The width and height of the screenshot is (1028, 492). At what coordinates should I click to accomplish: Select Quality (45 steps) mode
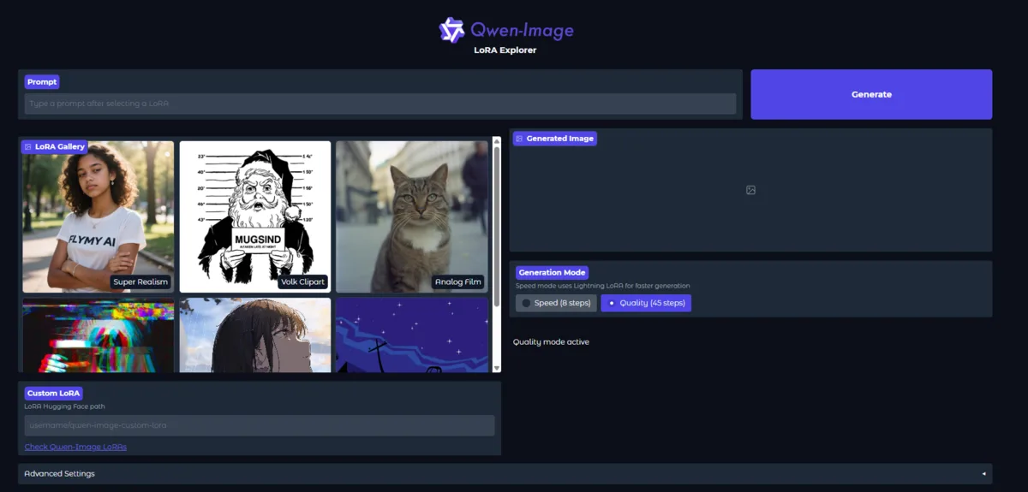click(646, 303)
